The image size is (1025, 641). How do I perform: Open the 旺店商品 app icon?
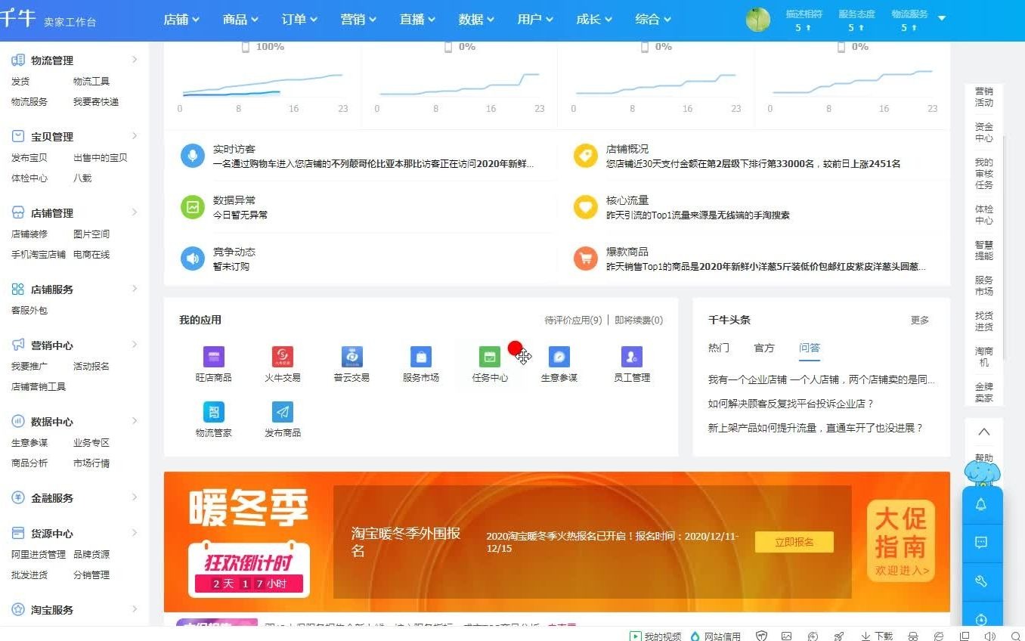[x=214, y=357]
